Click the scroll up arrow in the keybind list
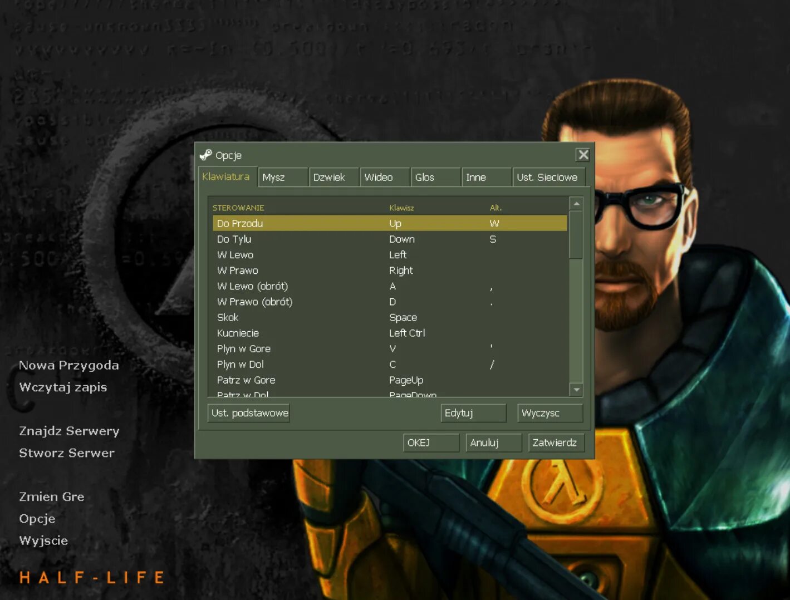Screen dimensions: 790x600 [576, 204]
